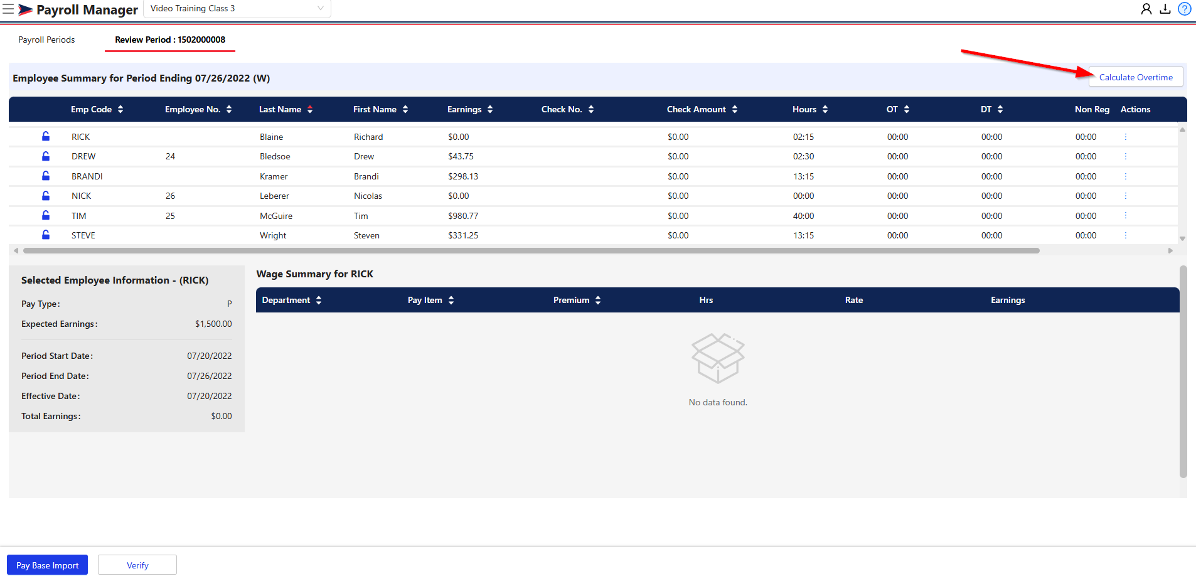Click Expected Earnings value $1,500.00
Screen dimensions: 1196x586
[213, 324]
